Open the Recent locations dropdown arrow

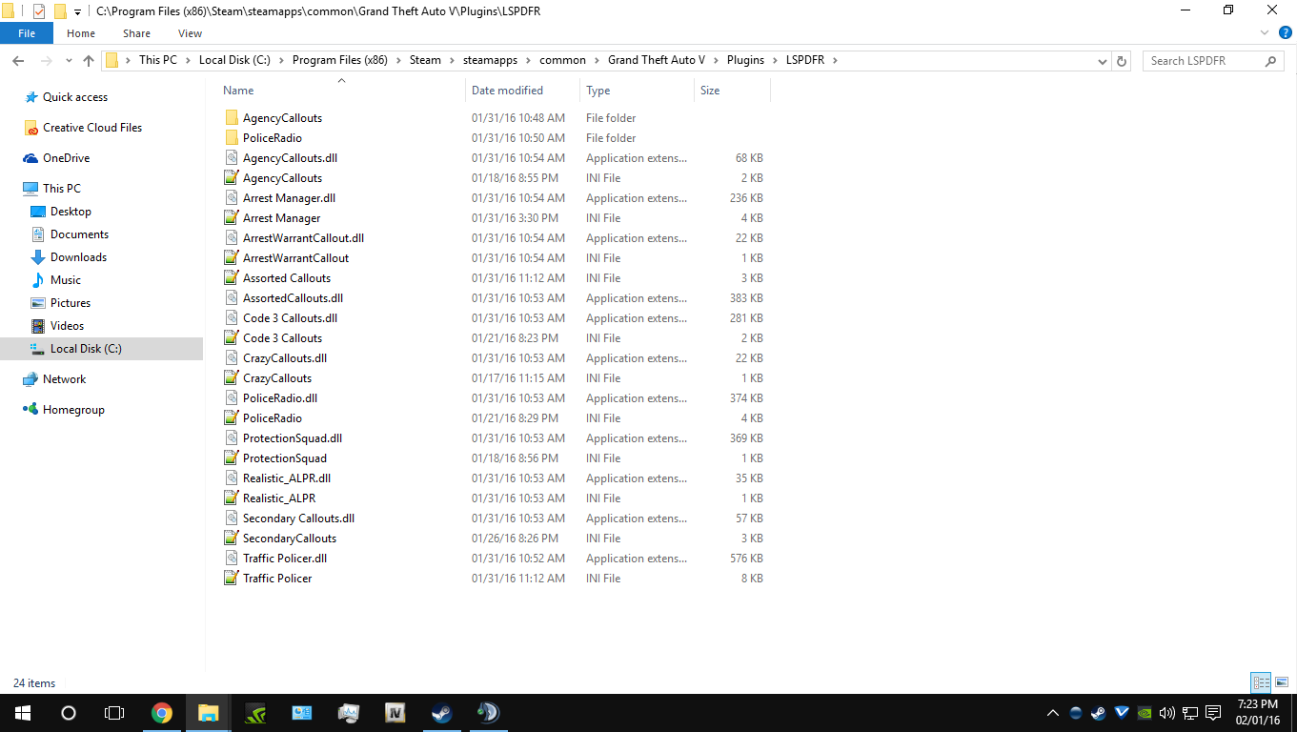[x=68, y=61]
